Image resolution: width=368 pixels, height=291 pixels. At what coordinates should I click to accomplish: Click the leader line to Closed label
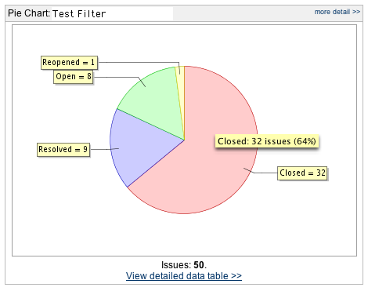tap(261, 173)
